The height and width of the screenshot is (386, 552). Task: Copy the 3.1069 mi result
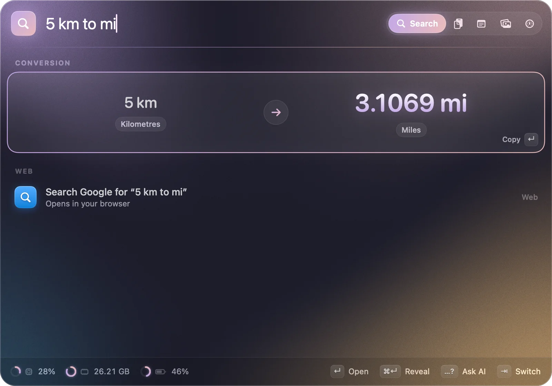pos(411,103)
